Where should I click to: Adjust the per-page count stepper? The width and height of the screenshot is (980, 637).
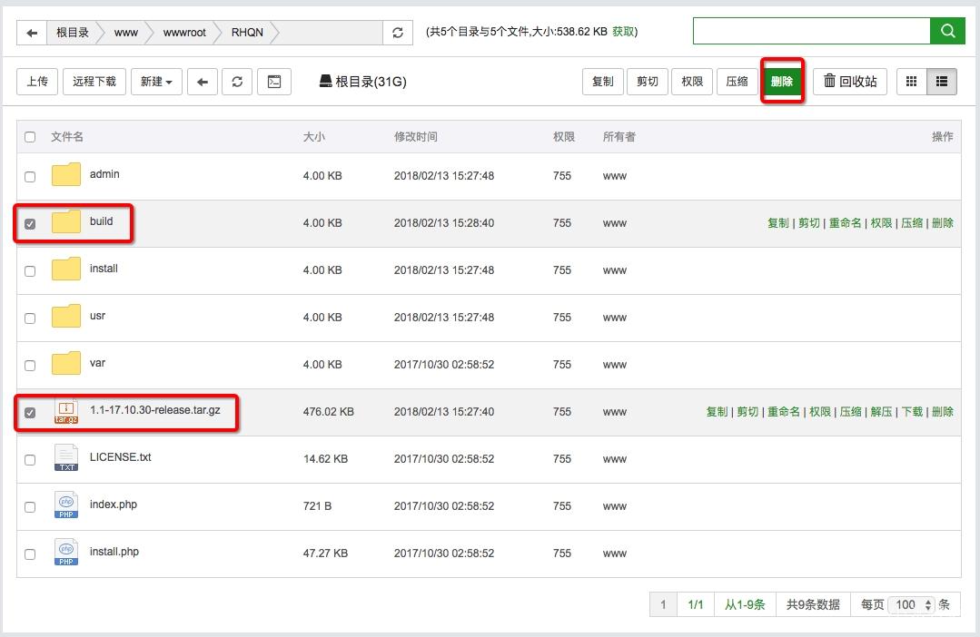tap(927, 604)
